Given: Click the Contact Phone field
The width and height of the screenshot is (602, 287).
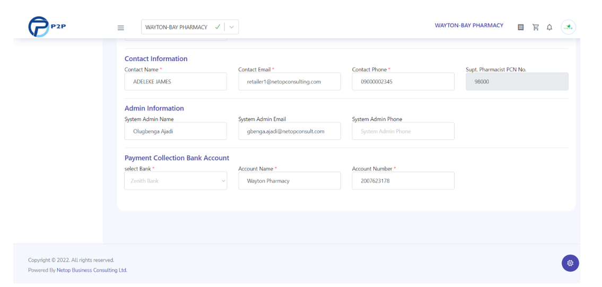Looking at the screenshot, I should [x=403, y=82].
